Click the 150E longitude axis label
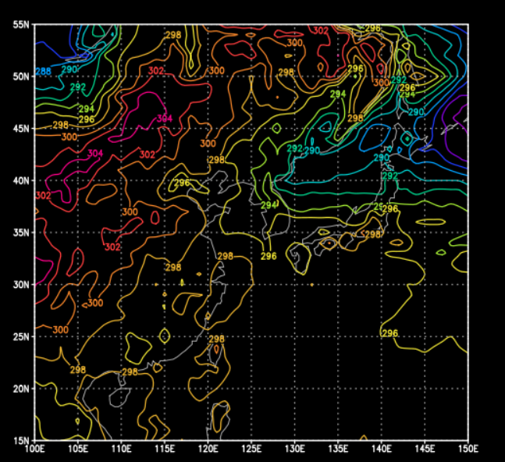Screen dimensions: 505x462 (x=467, y=450)
